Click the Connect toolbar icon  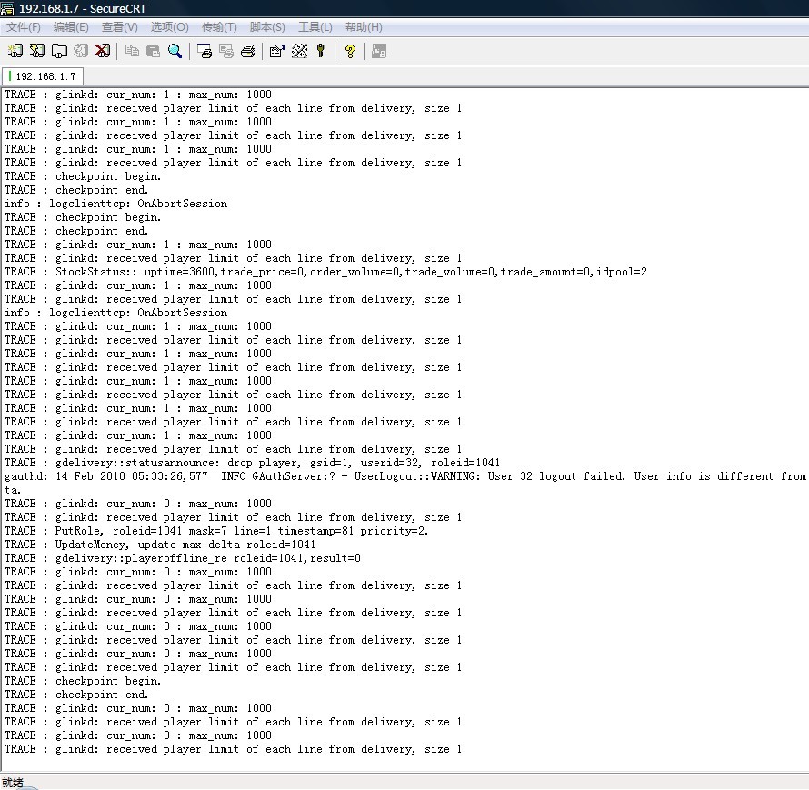pyautogui.click(x=15, y=51)
